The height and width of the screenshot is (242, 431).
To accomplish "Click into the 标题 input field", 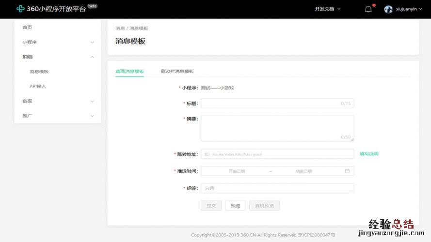I will 271,103.
